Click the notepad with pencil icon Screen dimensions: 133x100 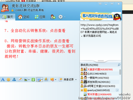pyautogui.click(x=20, y=79)
